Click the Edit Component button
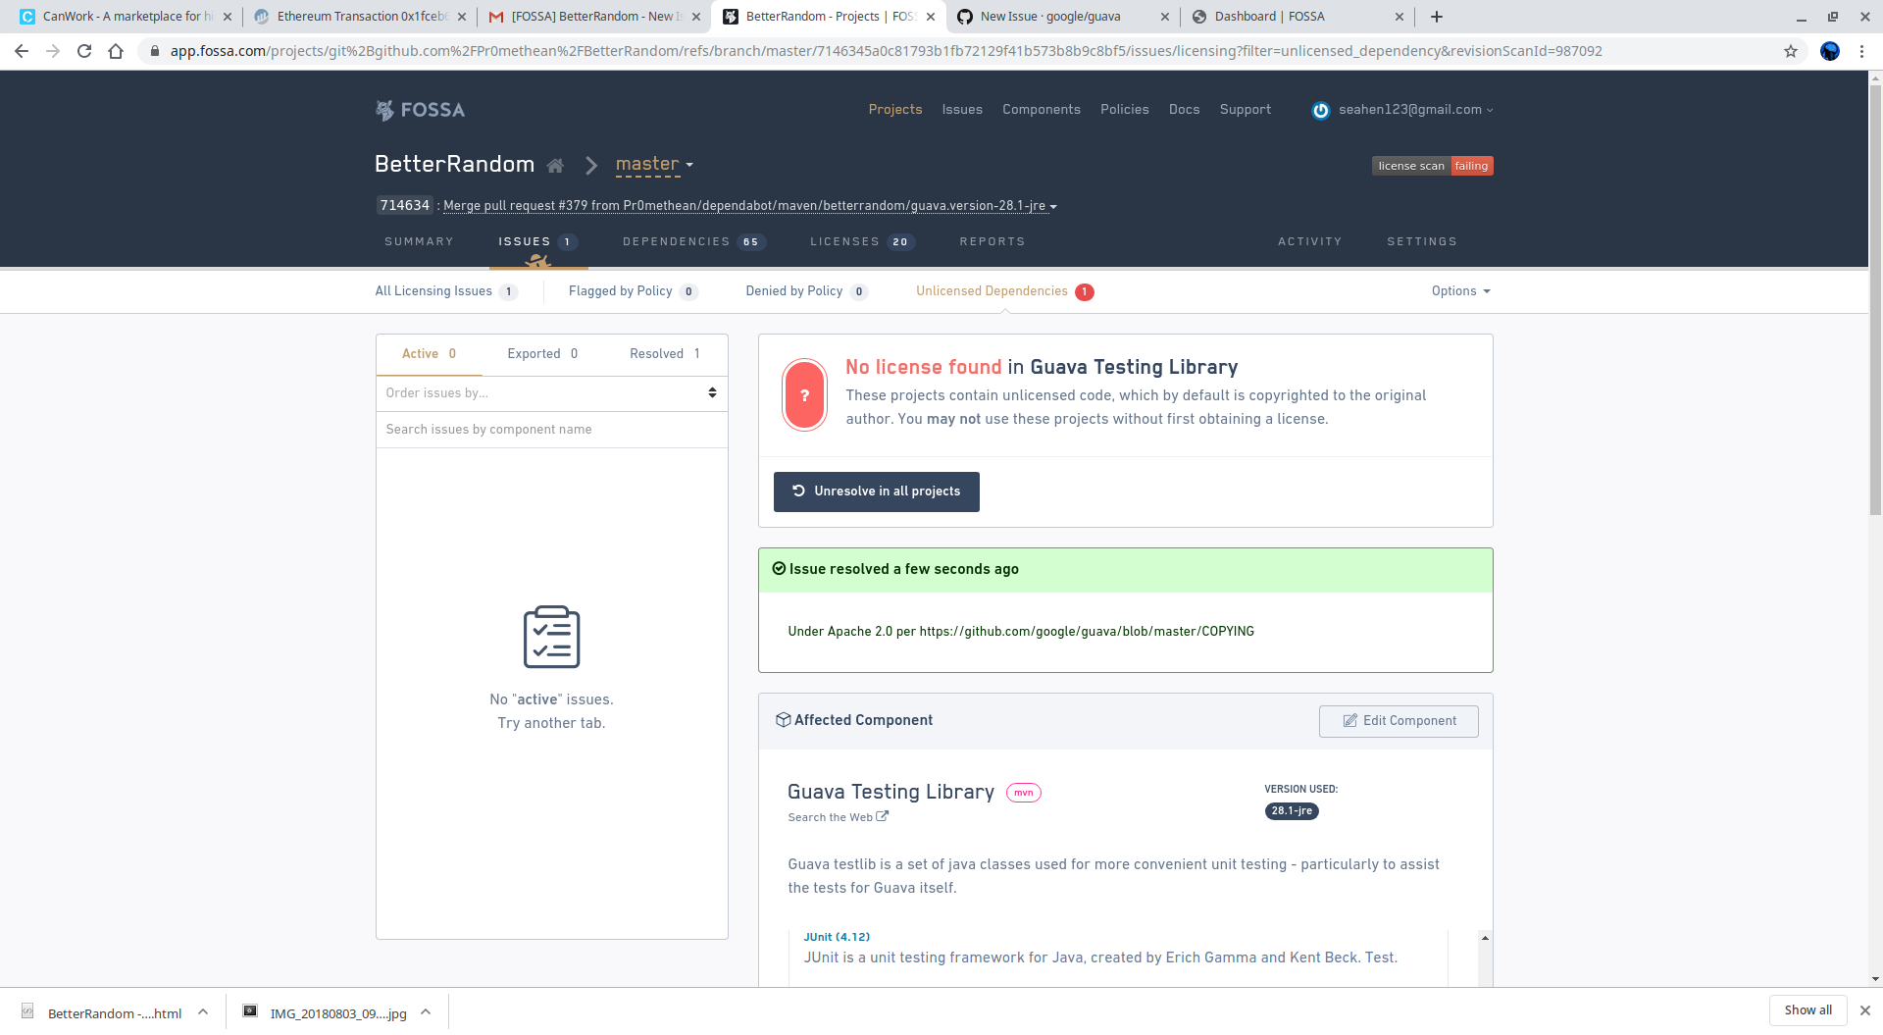This screenshot has width=1883, height=1035. 1399,721
